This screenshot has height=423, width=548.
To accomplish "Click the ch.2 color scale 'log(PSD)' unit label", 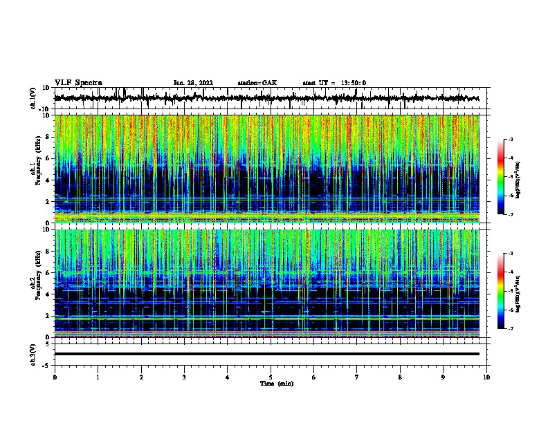I will pos(518,294).
